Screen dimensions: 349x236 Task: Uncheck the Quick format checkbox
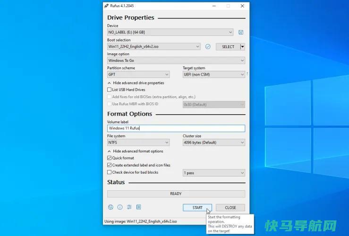(x=109, y=158)
